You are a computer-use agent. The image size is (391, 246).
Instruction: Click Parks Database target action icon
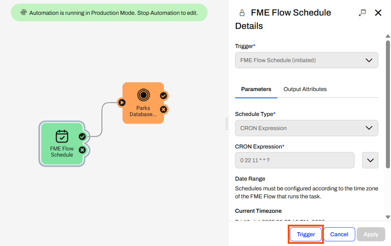143,95
